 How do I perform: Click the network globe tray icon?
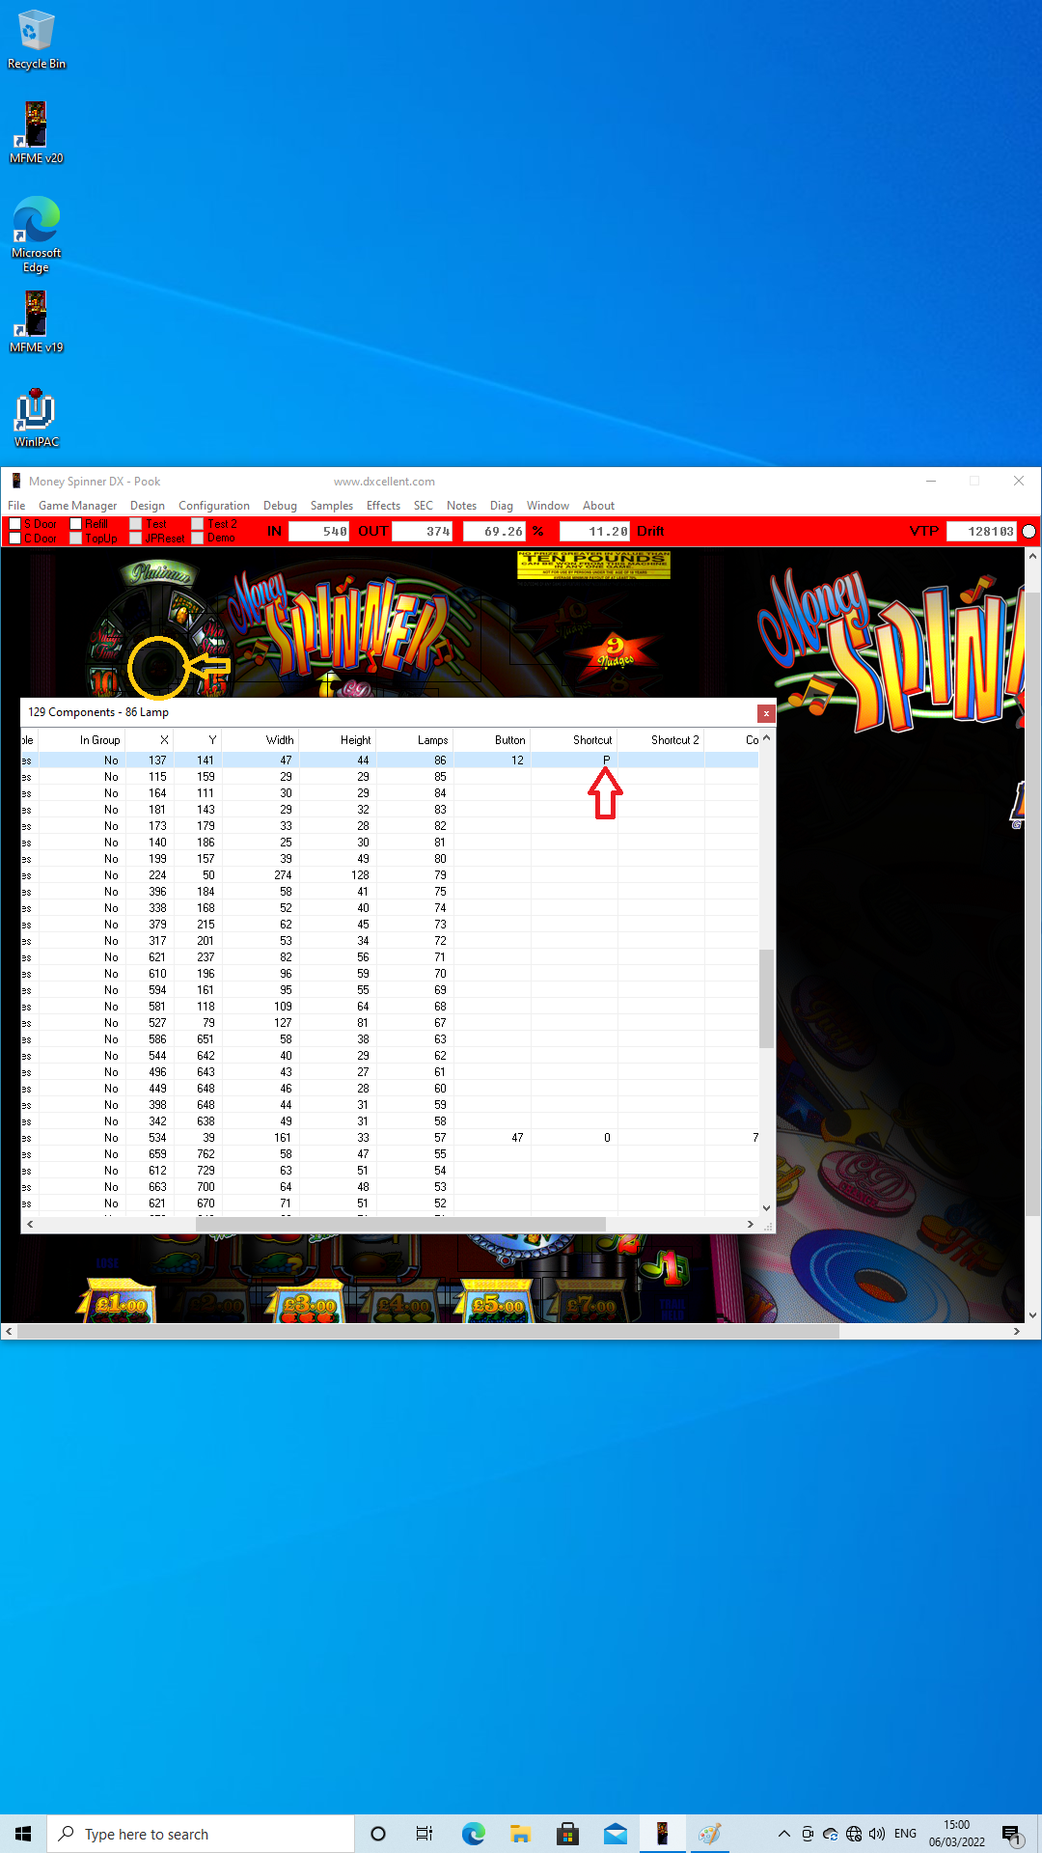[x=854, y=1834]
